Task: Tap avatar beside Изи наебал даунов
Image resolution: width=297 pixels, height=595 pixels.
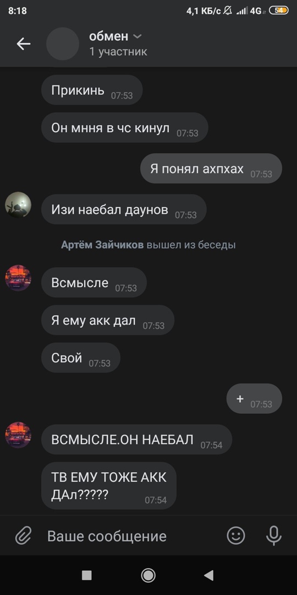Action: pos(18,205)
